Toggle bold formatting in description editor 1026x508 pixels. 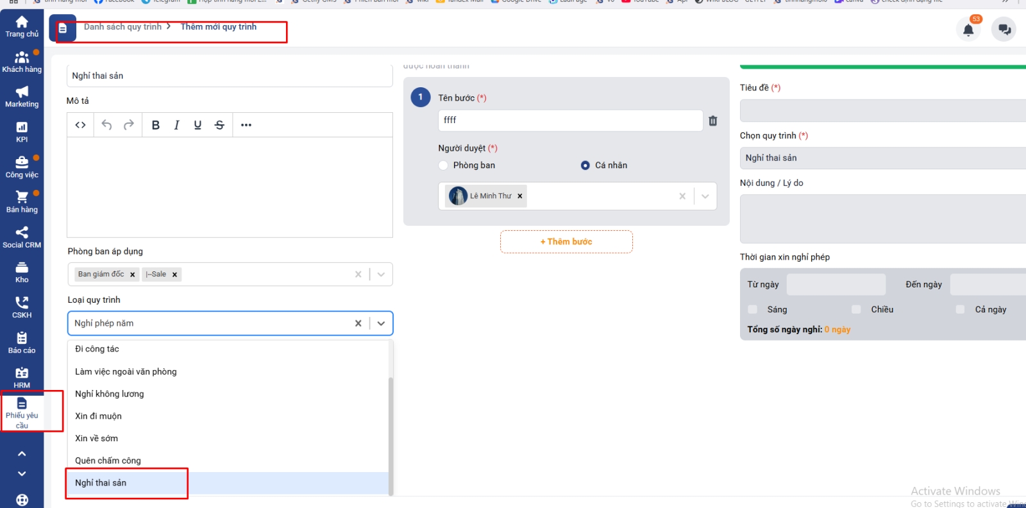click(x=155, y=125)
